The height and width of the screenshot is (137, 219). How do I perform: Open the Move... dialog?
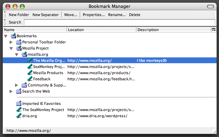click(71, 15)
